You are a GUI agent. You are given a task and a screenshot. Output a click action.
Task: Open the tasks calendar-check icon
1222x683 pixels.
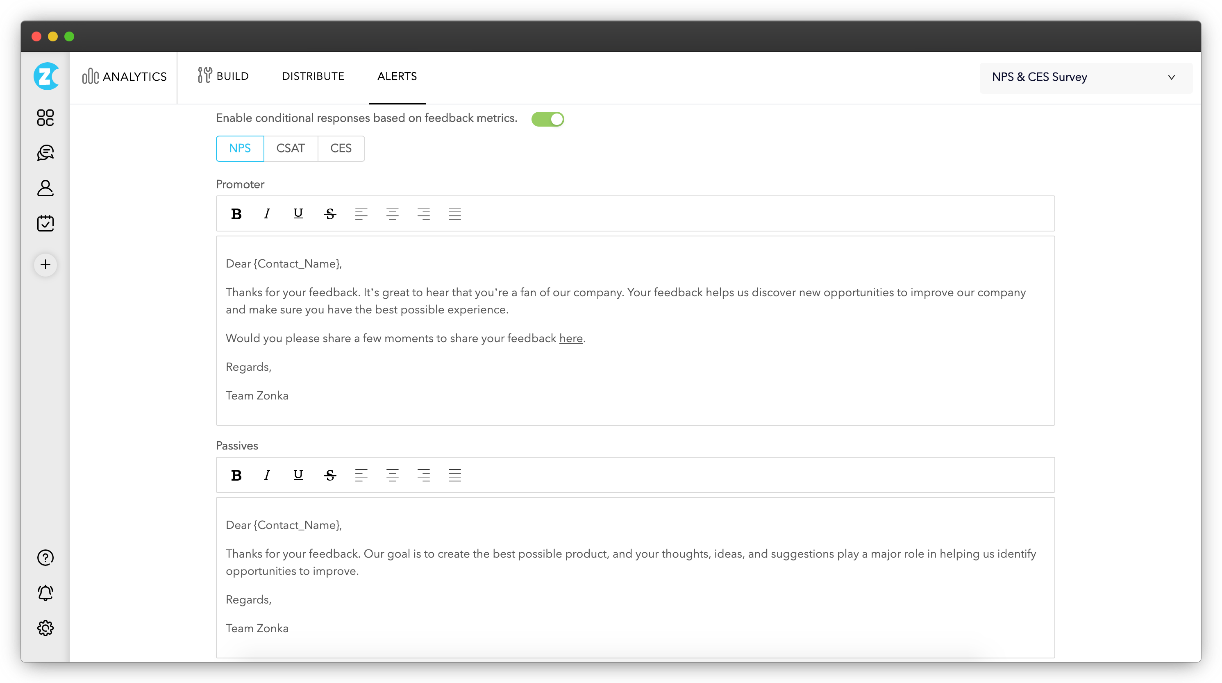pos(45,223)
